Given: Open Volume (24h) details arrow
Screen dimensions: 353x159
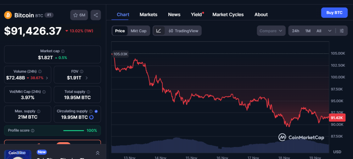Looking at the screenshot, I should pyautogui.click(x=47, y=78).
